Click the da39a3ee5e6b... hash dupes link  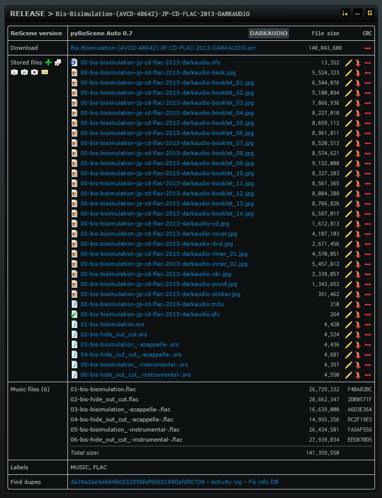[137, 482]
